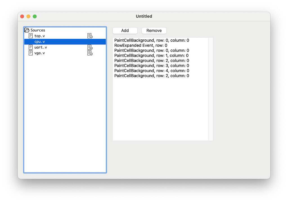Click the last PaintCellBackground log line
288x202 pixels.
151,76
